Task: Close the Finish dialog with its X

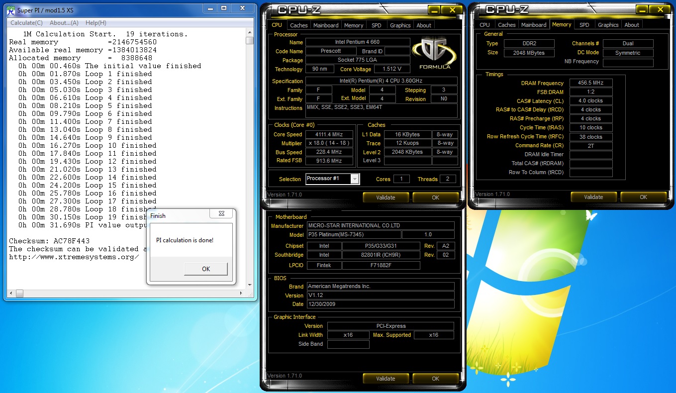Action: click(x=221, y=214)
